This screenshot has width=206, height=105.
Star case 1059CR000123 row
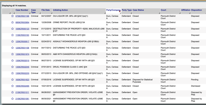[x=12, y=29]
